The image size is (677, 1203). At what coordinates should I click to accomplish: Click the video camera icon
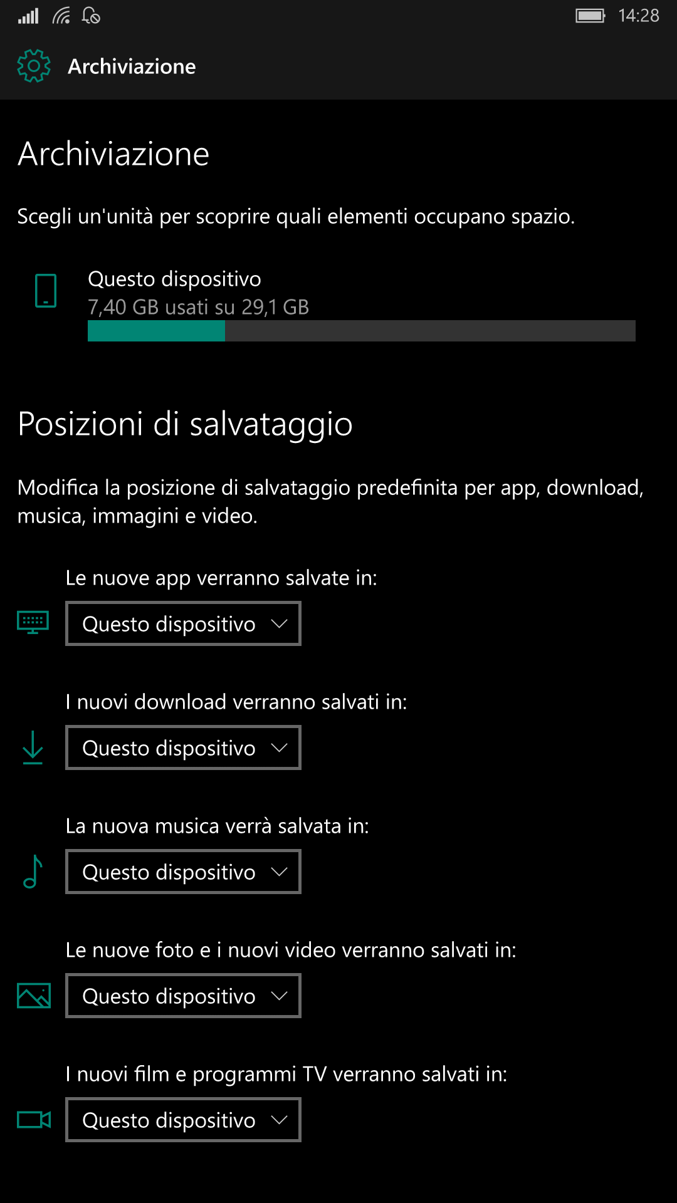tap(34, 1120)
